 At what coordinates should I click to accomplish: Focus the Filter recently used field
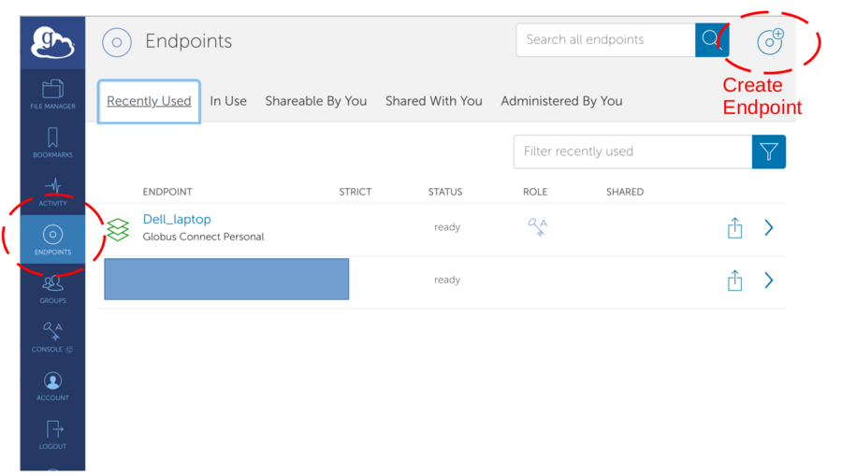(631, 151)
